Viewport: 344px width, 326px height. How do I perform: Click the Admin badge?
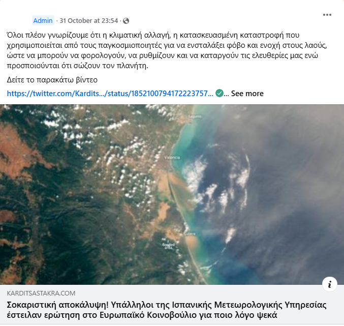[x=43, y=20]
